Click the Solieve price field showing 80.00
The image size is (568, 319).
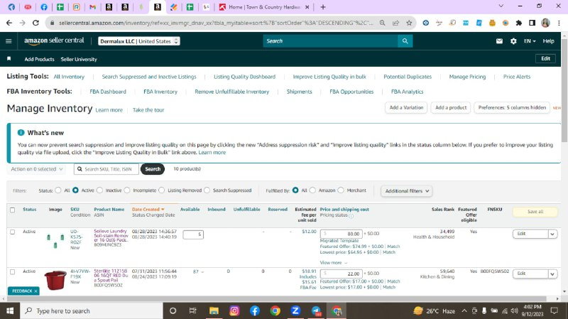(342, 234)
